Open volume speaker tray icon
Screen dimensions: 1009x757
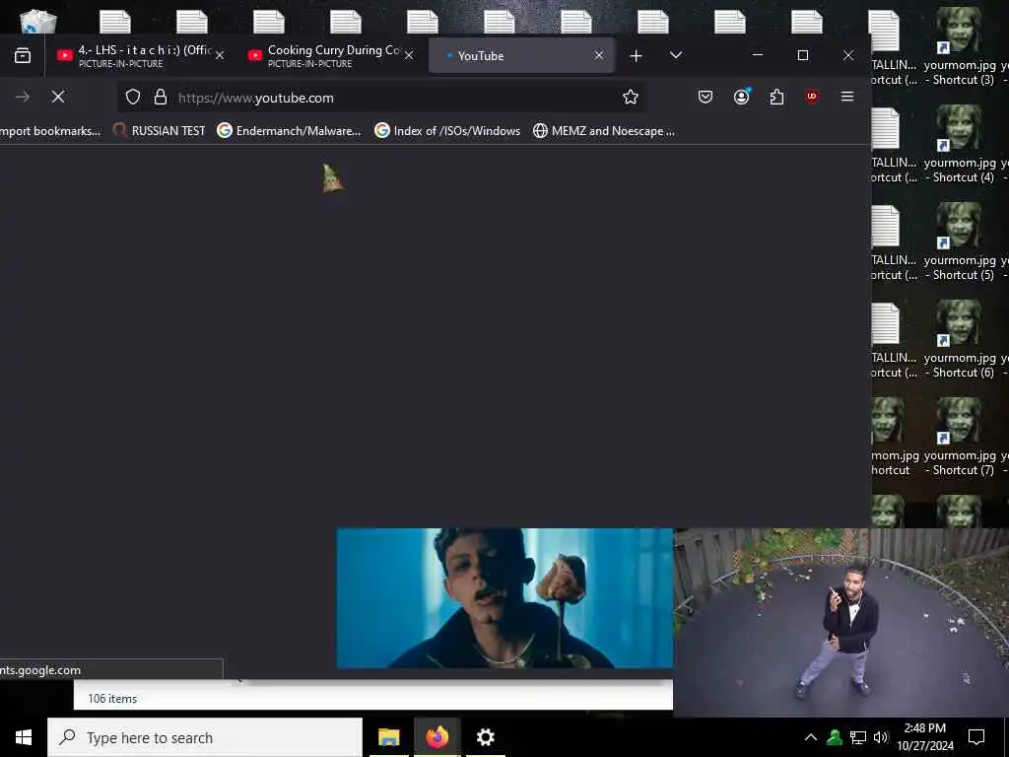point(880,737)
